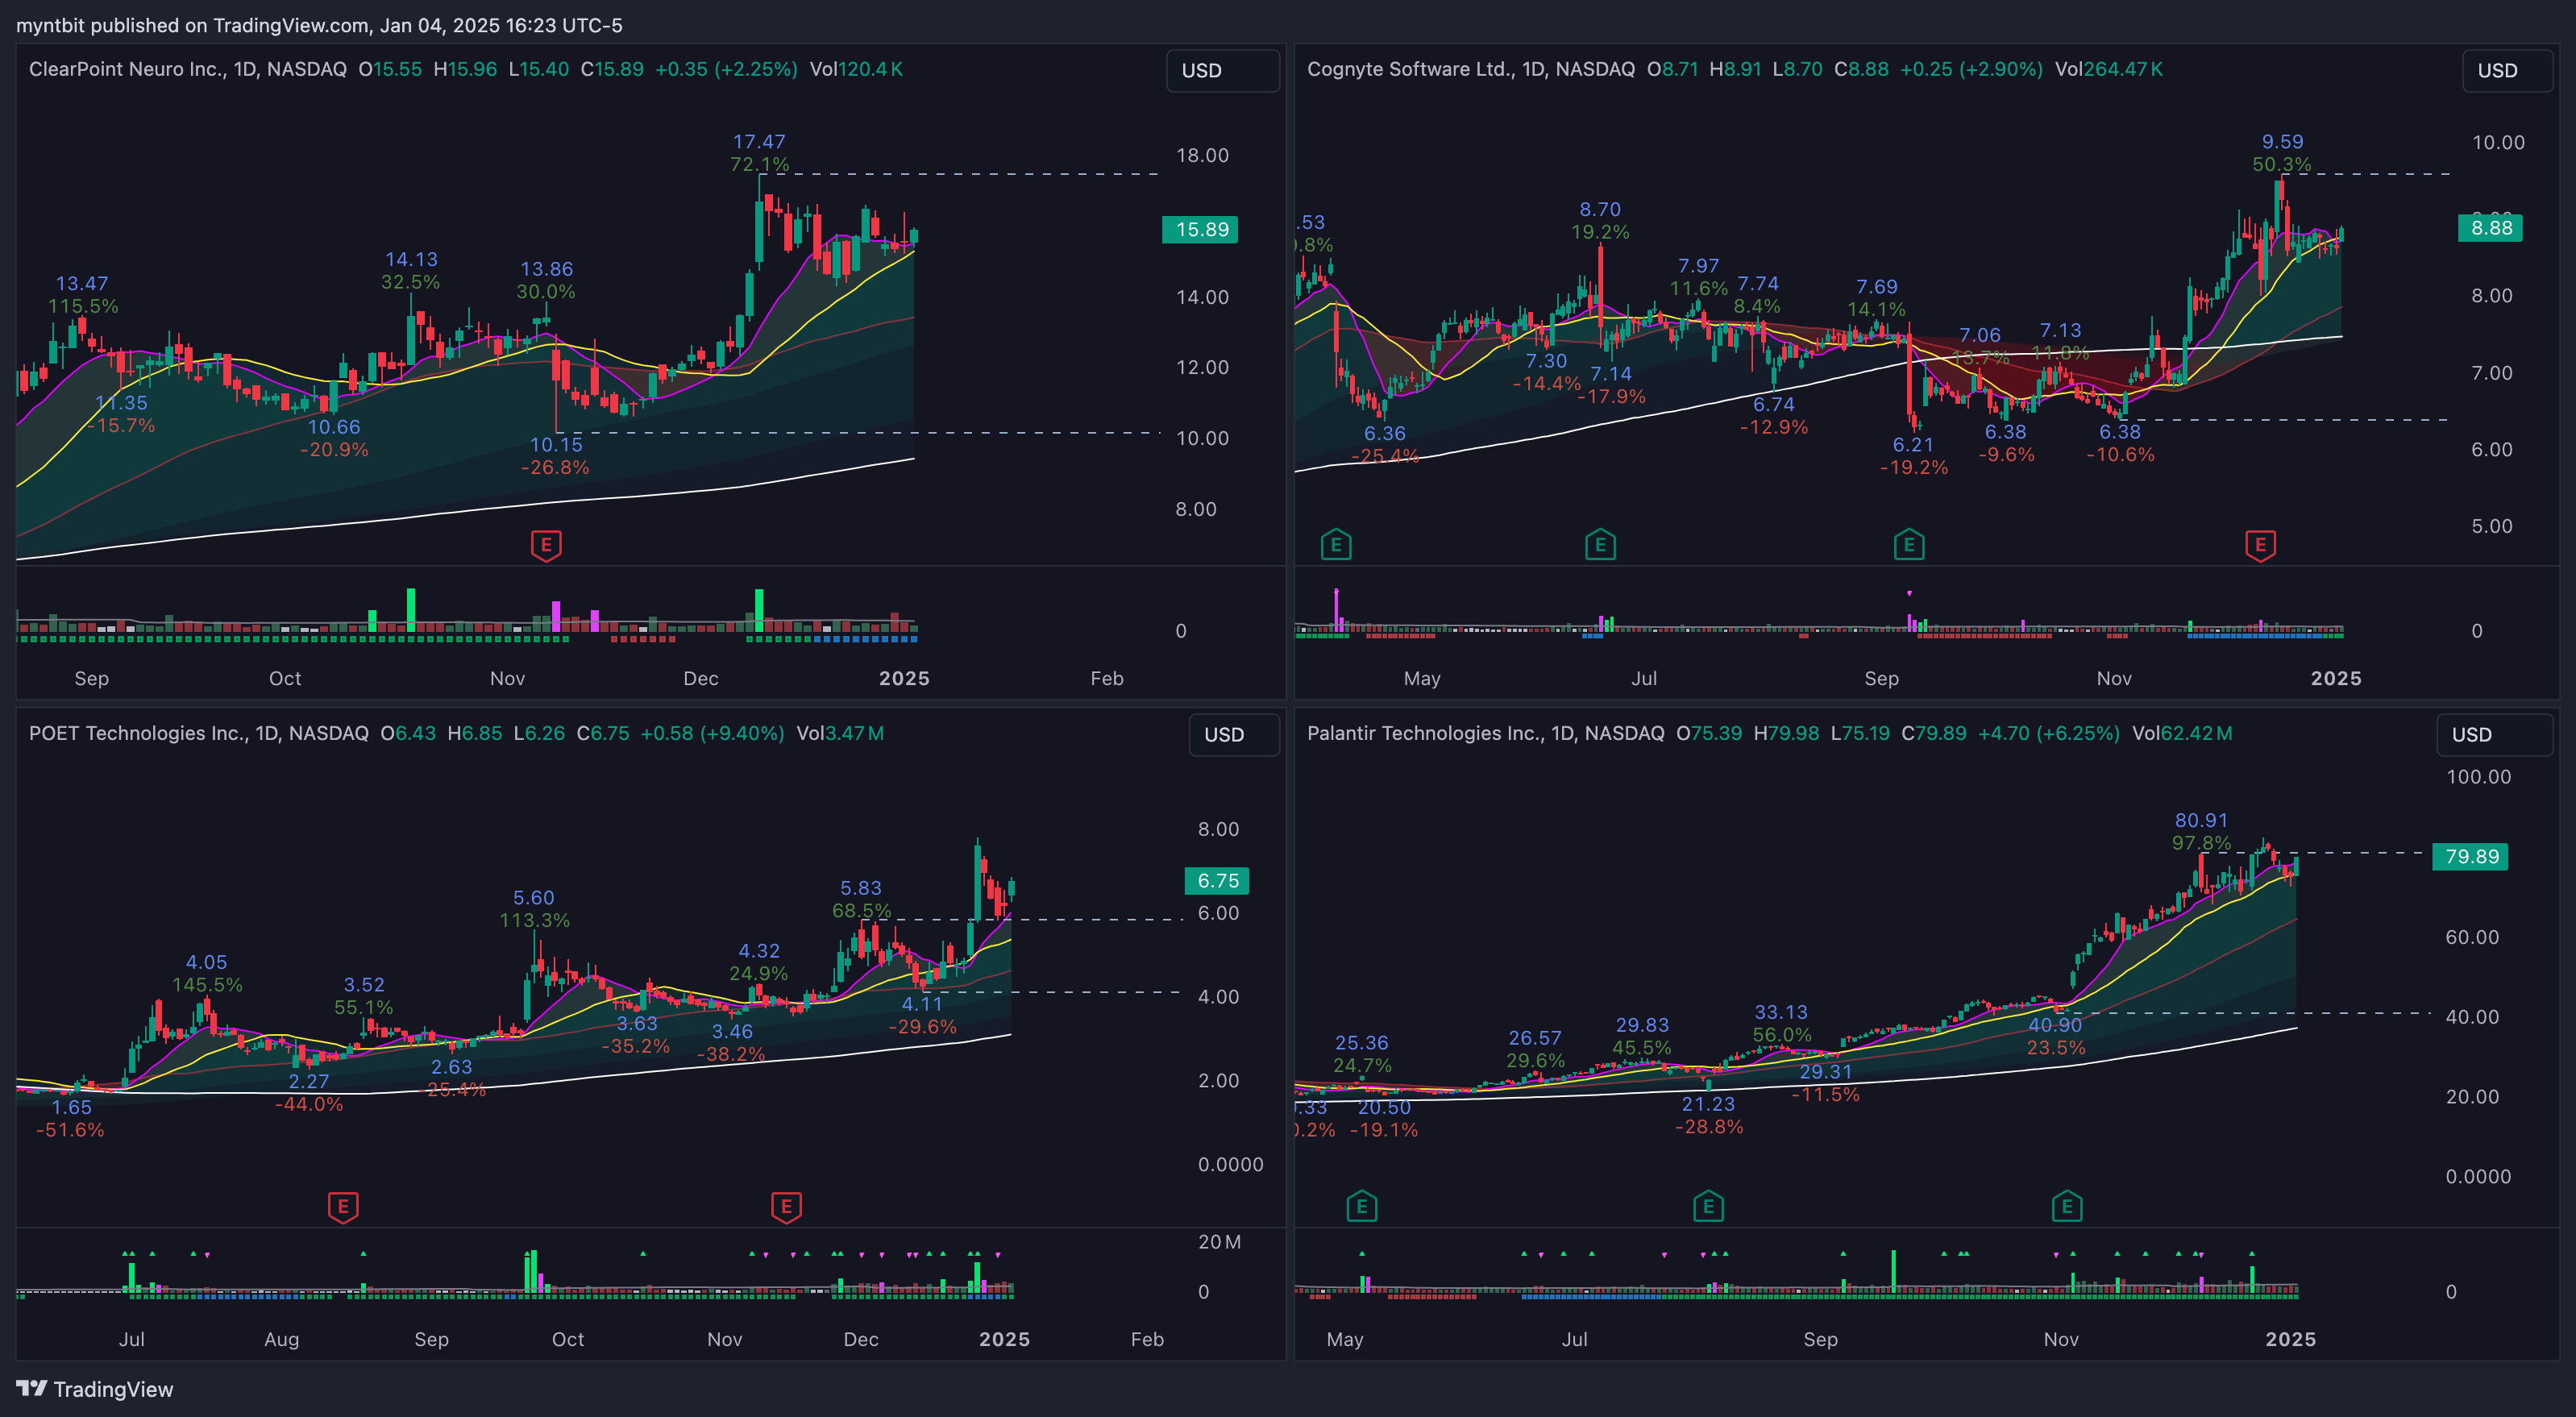Click ClearPoint low label 10.15
The width and height of the screenshot is (2576, 1417).
coord(556,445)
